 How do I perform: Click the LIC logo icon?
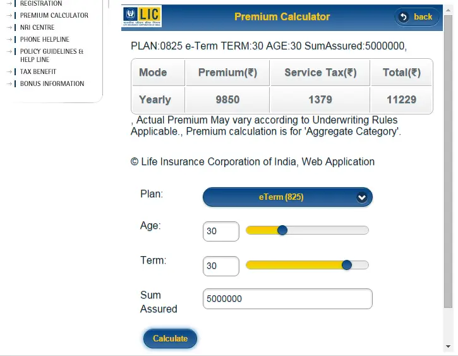[142, 16]
